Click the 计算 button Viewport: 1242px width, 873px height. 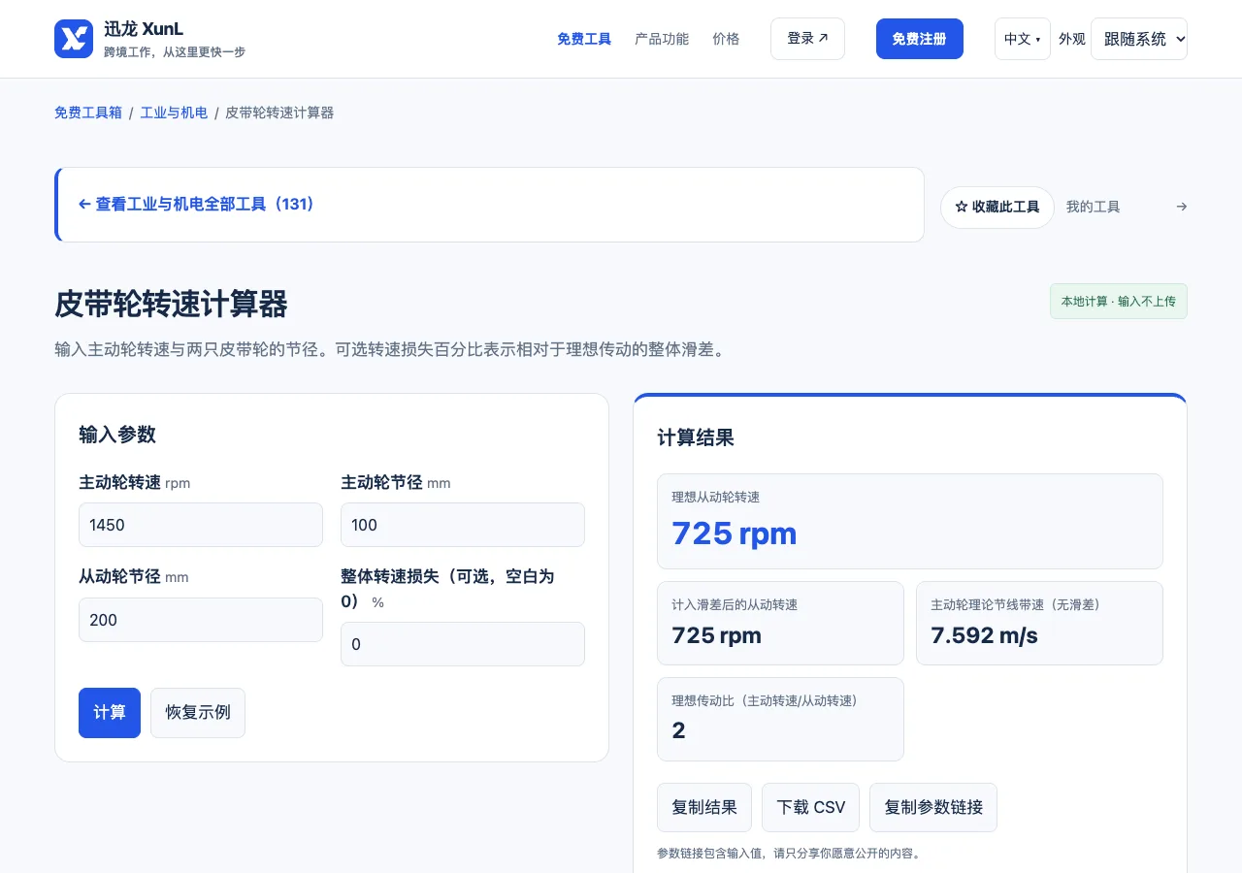point(110,713)
